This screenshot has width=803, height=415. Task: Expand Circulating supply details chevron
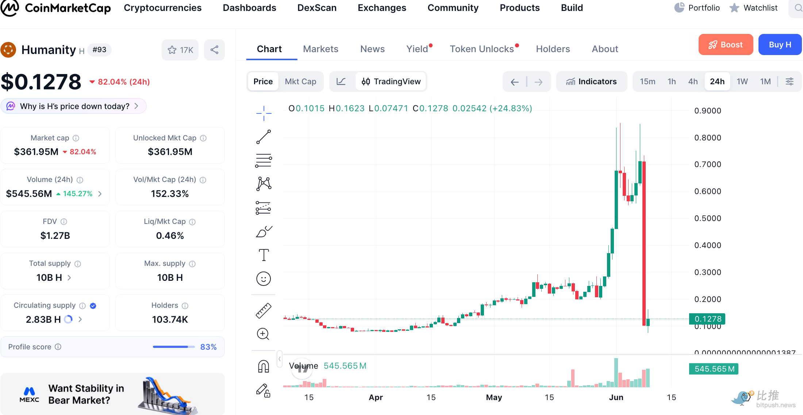(x=80, y=319)
